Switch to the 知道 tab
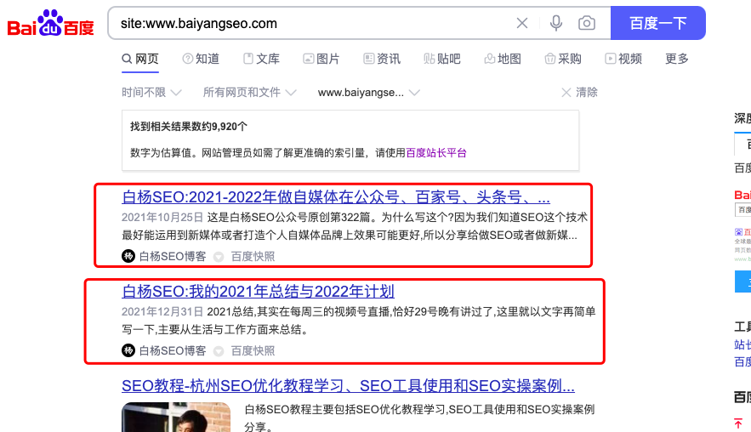This screenshot has height=432, width=751. 201,59
